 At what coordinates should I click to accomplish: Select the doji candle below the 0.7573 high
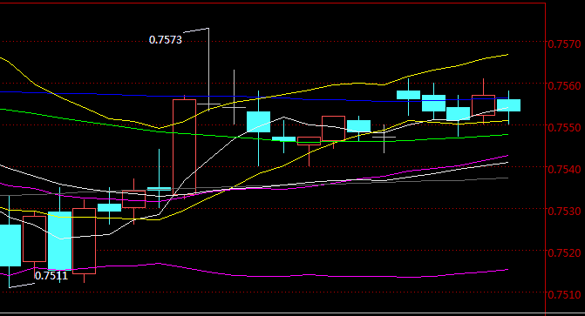(x=208, y=104)
